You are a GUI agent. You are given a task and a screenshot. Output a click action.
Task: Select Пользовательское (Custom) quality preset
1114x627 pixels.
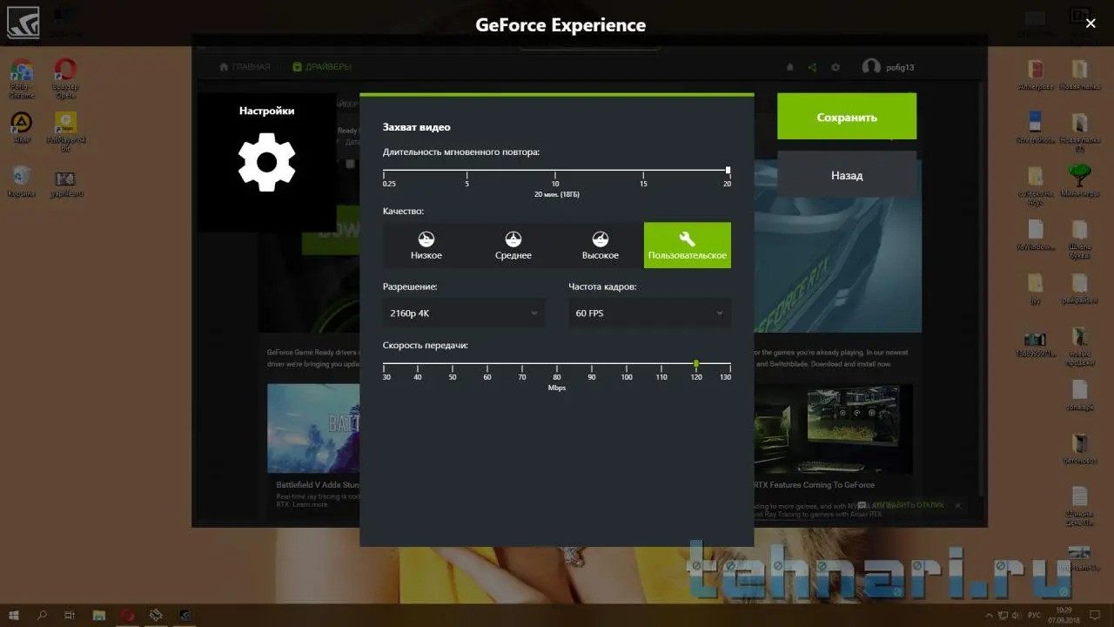[x=688, y=245]
